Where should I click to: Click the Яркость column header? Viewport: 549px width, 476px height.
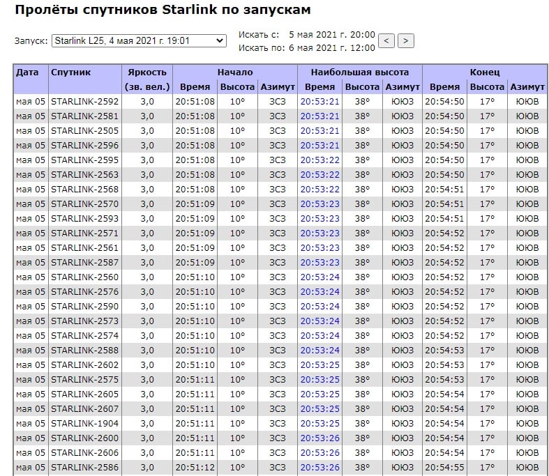click(147, 72)
